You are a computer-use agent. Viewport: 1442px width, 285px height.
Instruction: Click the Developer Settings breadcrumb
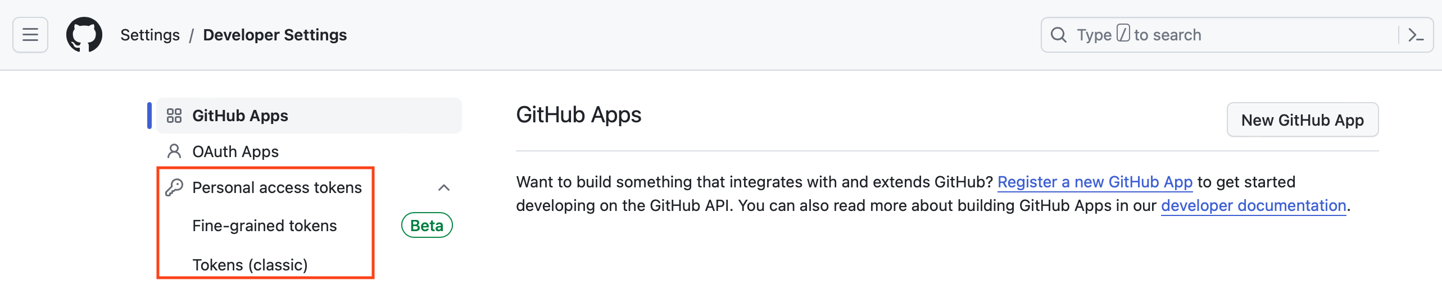tap(275, 35)
